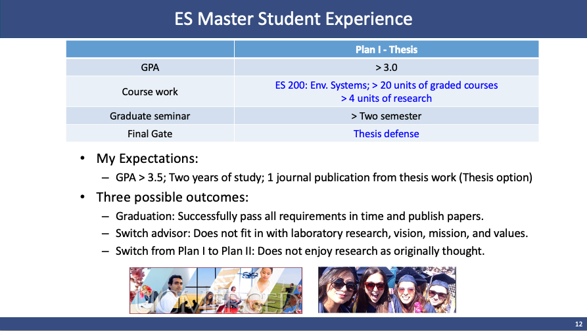
Task: Click the Switch advisor outcome line
Action: pos(321,233)
